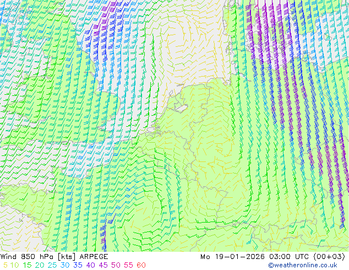Click the magenta legend value 50
Image resolution: width=349 pixels, height=270 pixels.
click(116, 265)
